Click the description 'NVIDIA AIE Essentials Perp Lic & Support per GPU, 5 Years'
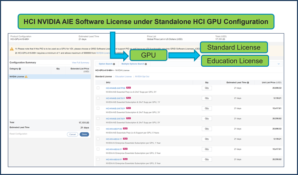This screenshot has width=298, height=175. click(133, 133)
